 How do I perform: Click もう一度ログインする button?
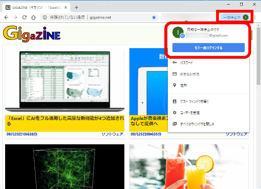pos(208,47)
